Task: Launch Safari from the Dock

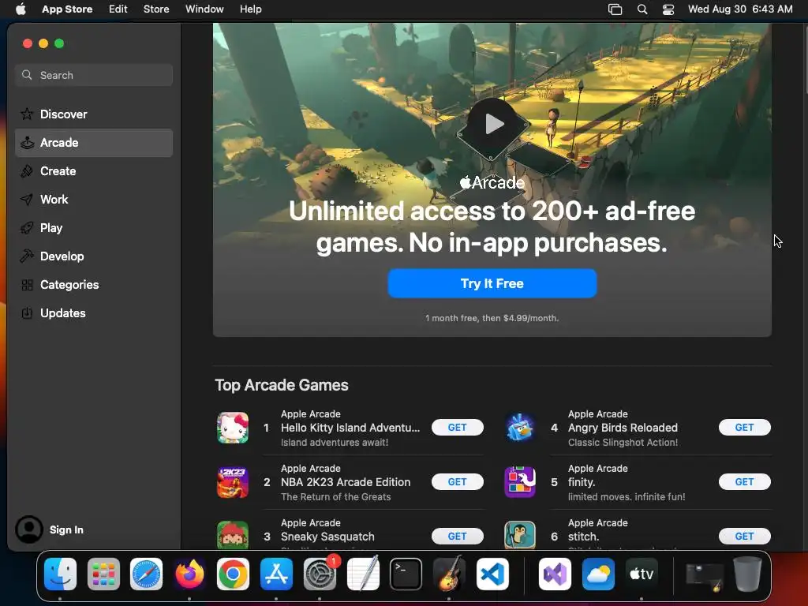Action: coord(146,574)
